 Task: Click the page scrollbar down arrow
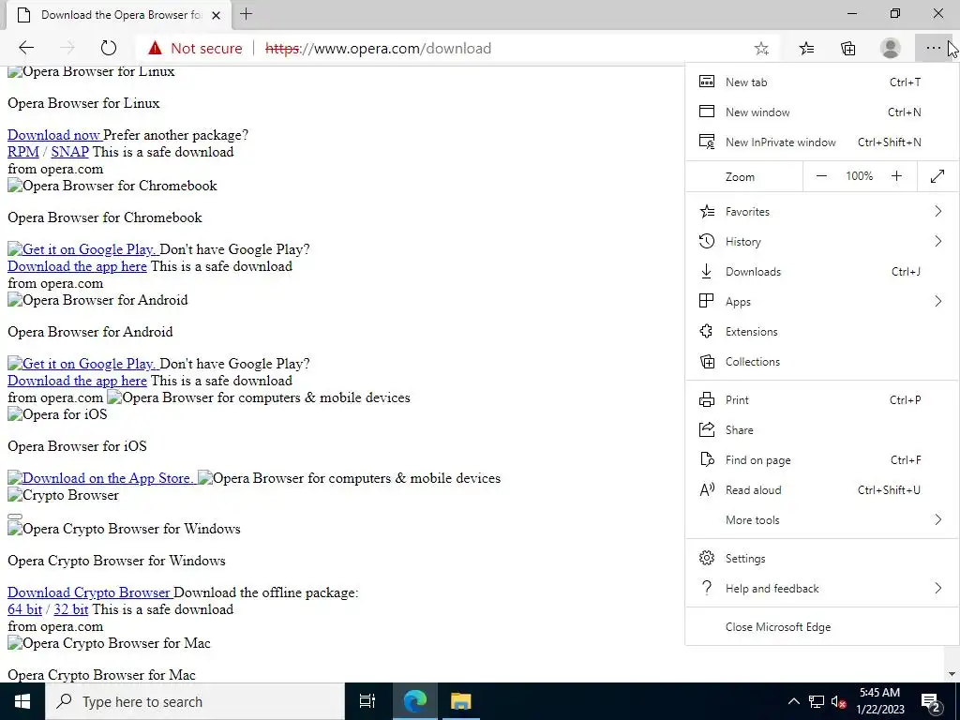952,675
